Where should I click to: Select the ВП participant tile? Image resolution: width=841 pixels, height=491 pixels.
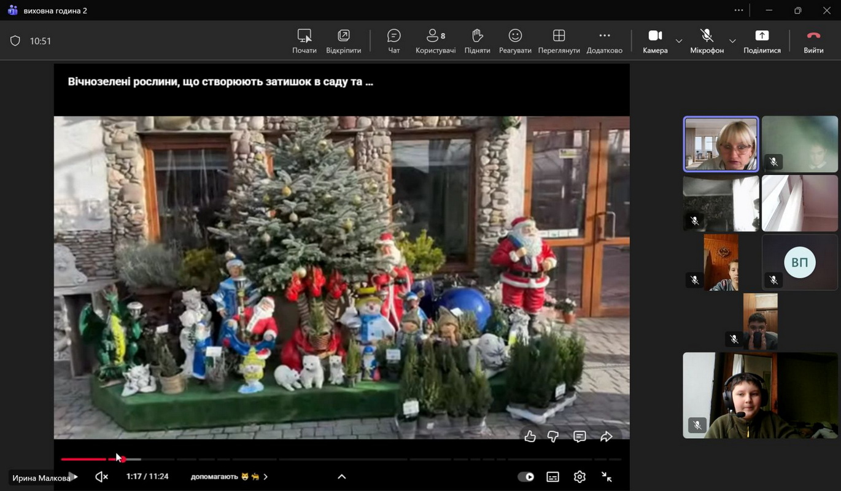click(799, 263)
